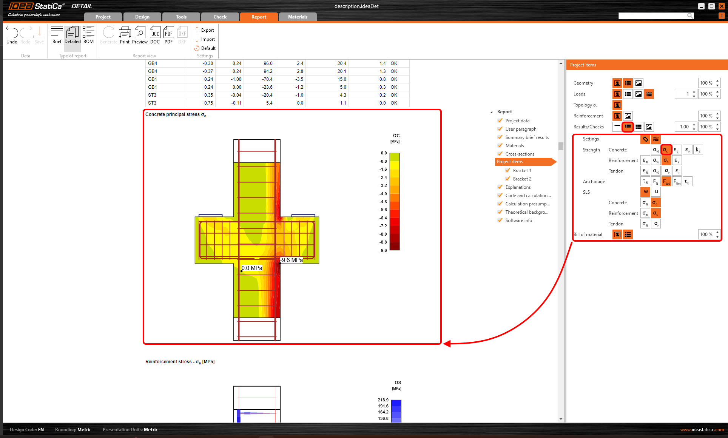Toggle the Loads picture icon
Viewport: 728px width, 438px height.
coord(639,94)
